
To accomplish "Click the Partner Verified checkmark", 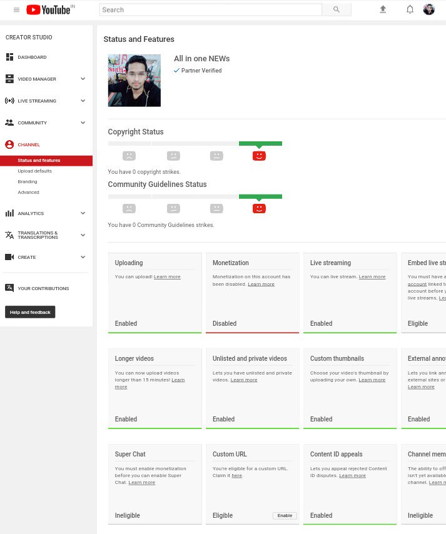I will point(176,71).
